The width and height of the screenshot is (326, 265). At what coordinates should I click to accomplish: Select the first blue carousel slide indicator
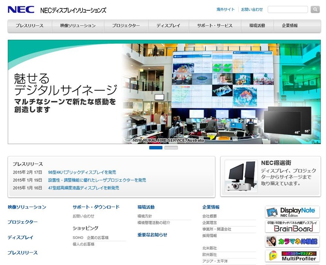[156, 147]
